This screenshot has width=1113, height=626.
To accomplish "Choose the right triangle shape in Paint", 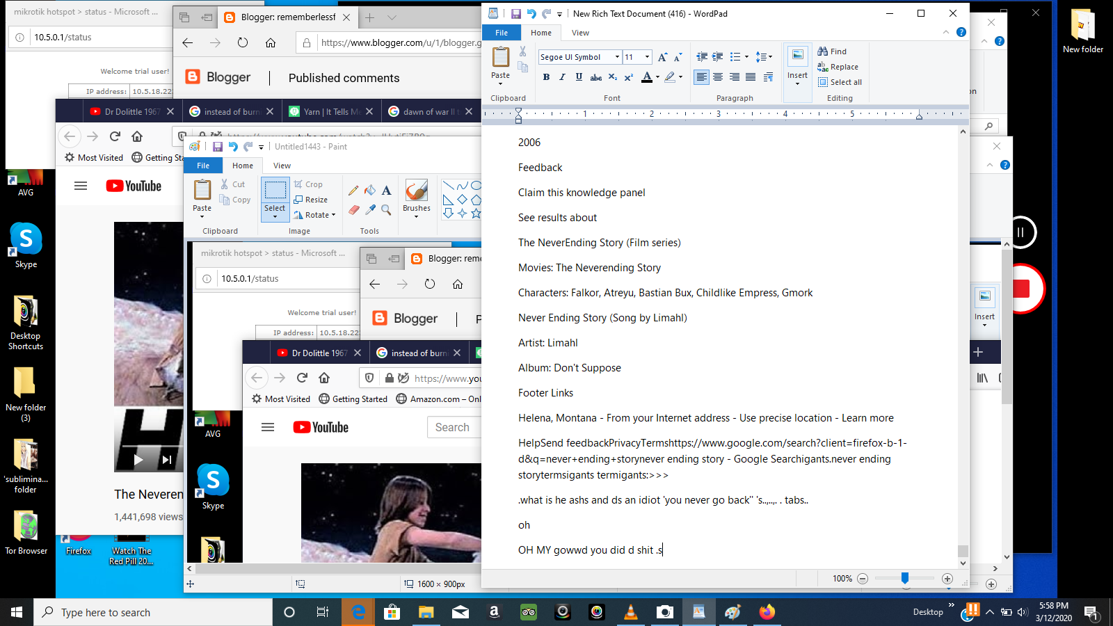I will (448, 200).
